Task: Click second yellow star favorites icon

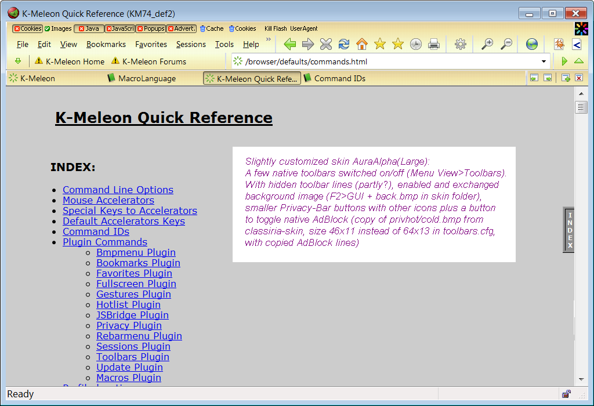Action: pyautogui.click(x=398, y=44)
